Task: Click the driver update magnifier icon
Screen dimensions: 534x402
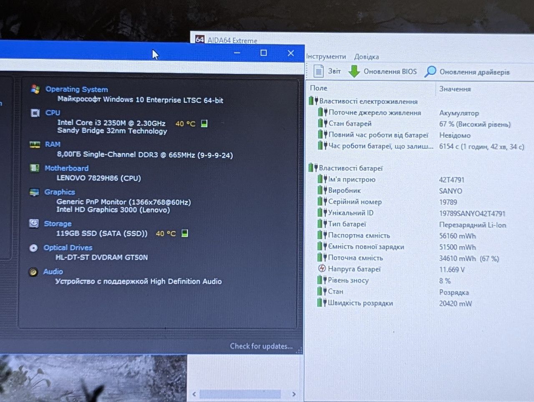Action: click(430, 72)
